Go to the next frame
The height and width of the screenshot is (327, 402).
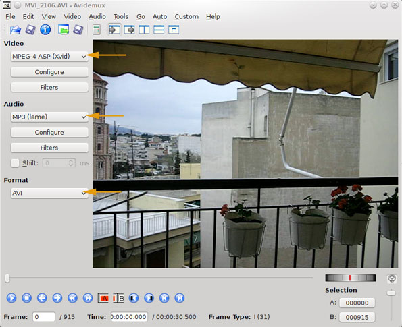pos(57,298)
